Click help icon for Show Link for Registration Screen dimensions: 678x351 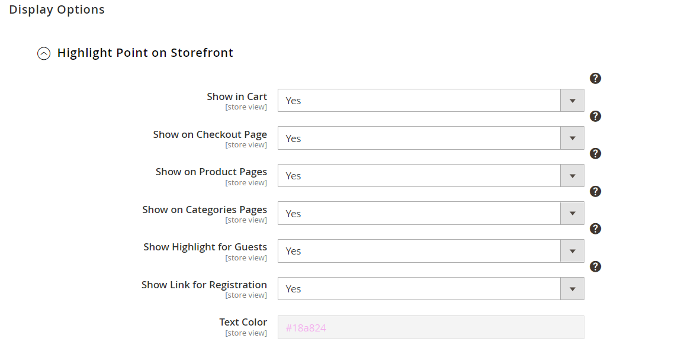point(596,267)
